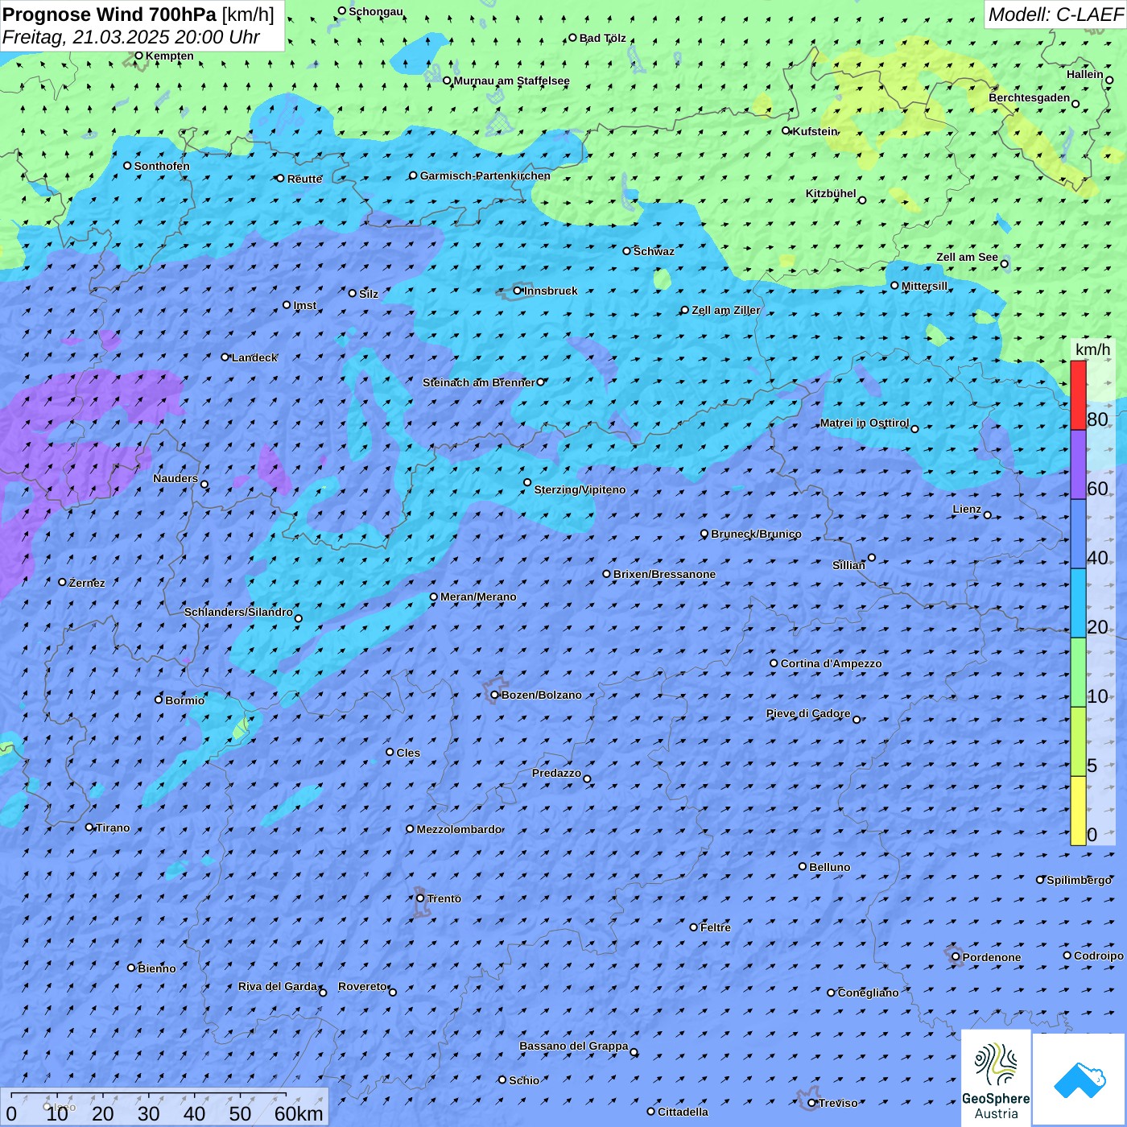Click the 'Riva del Garda' label
The width and height of the screenshot is (1127, 1127).
pos(278,987)
